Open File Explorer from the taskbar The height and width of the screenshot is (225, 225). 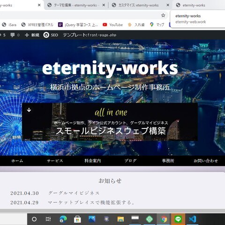point(120,219)
